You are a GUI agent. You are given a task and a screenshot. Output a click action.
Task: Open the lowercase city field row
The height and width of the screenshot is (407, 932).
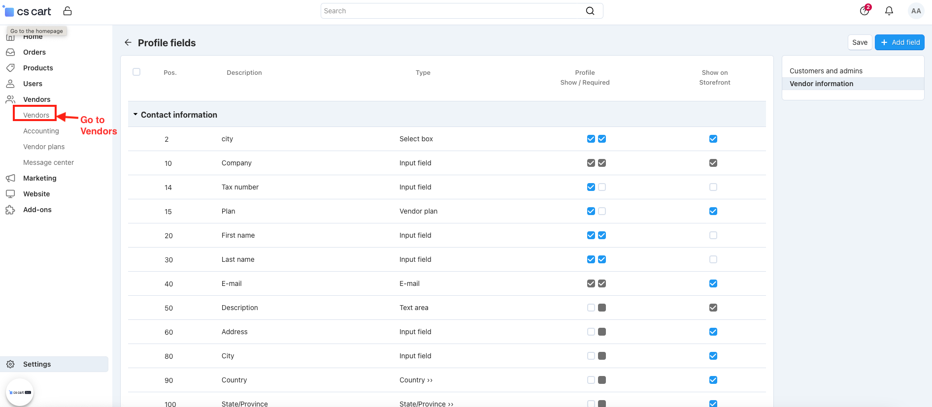pos(227,139)
